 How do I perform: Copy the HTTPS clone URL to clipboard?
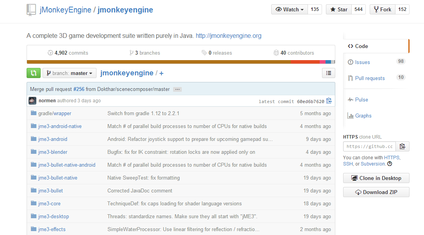tap(403, 146)
